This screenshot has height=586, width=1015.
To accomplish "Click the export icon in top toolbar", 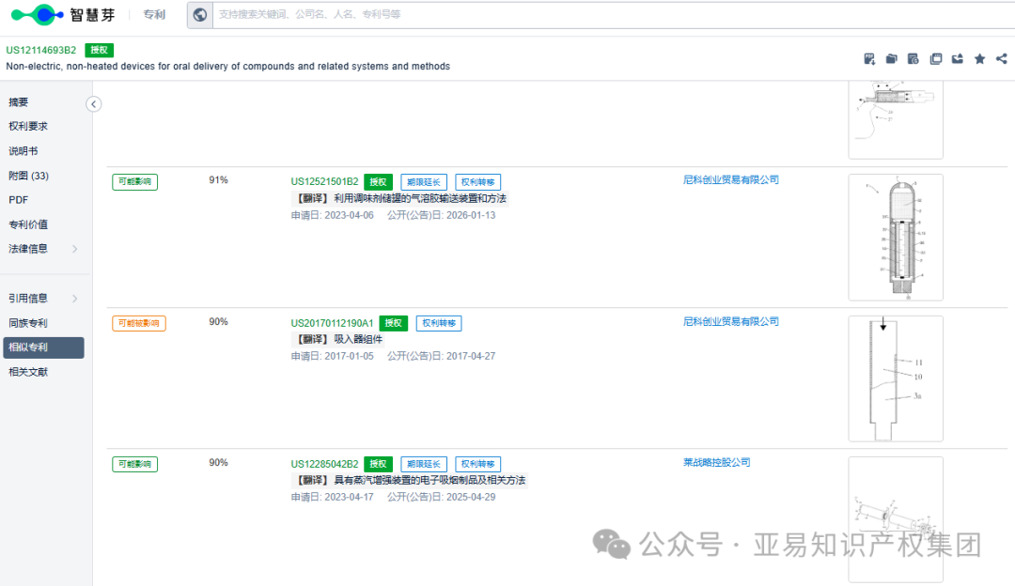I will (x=957, y=58).
